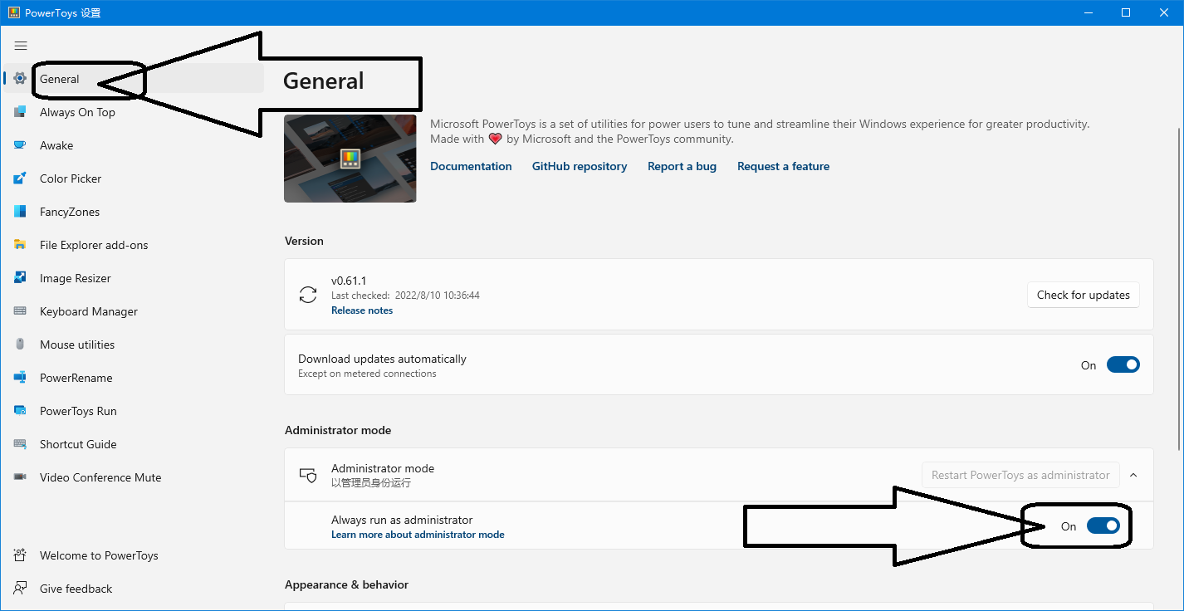This screenshot has height=611, width=1184.
Task: Click the Shortcut Guide icon
Action: pyautogui.click(x=20, y=444)
